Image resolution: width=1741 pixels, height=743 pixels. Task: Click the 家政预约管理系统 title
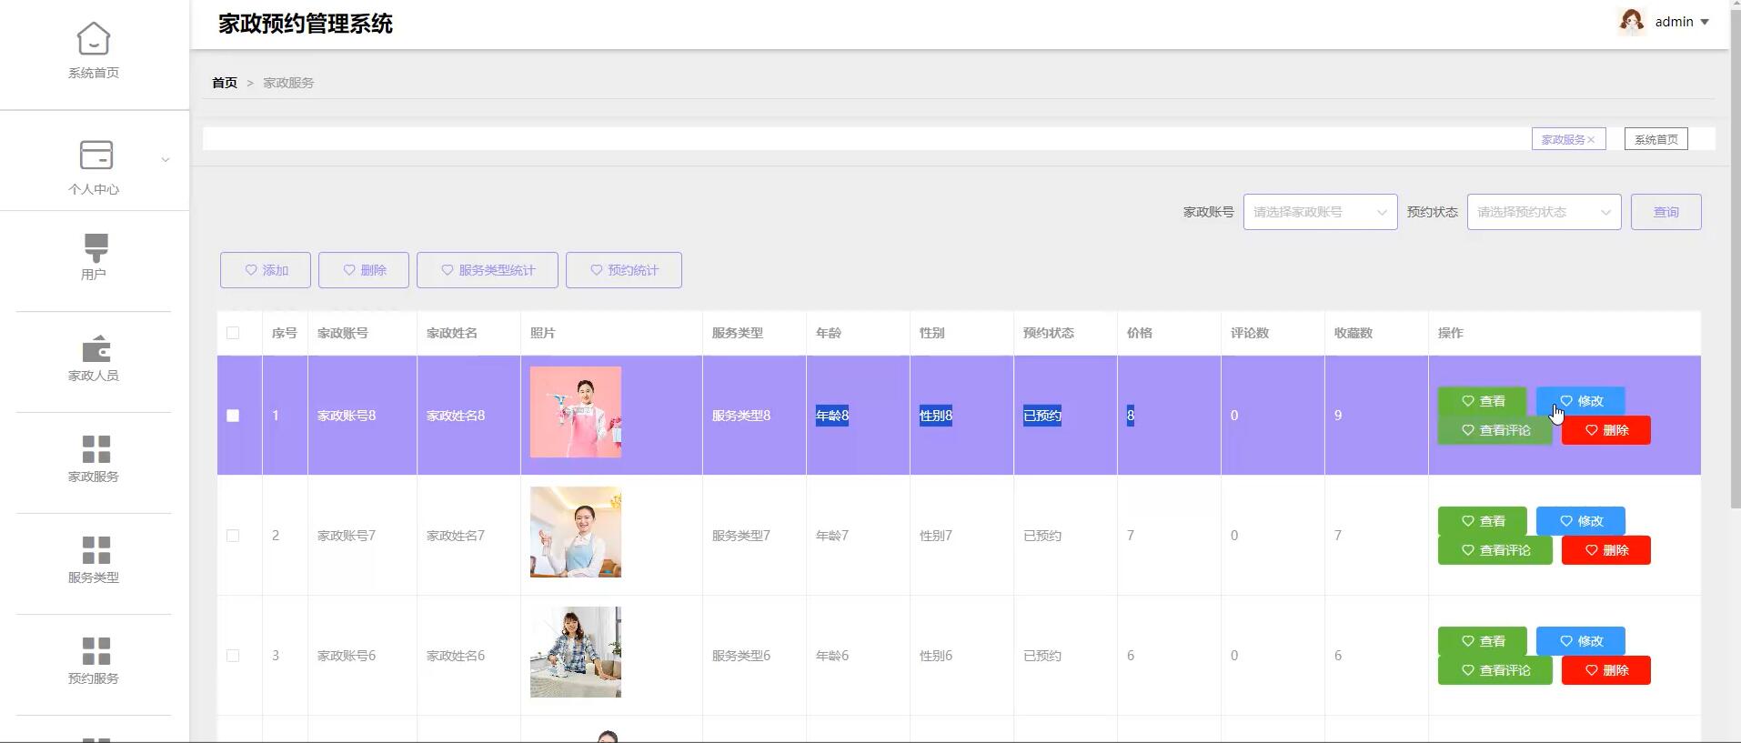pos(306,24)
